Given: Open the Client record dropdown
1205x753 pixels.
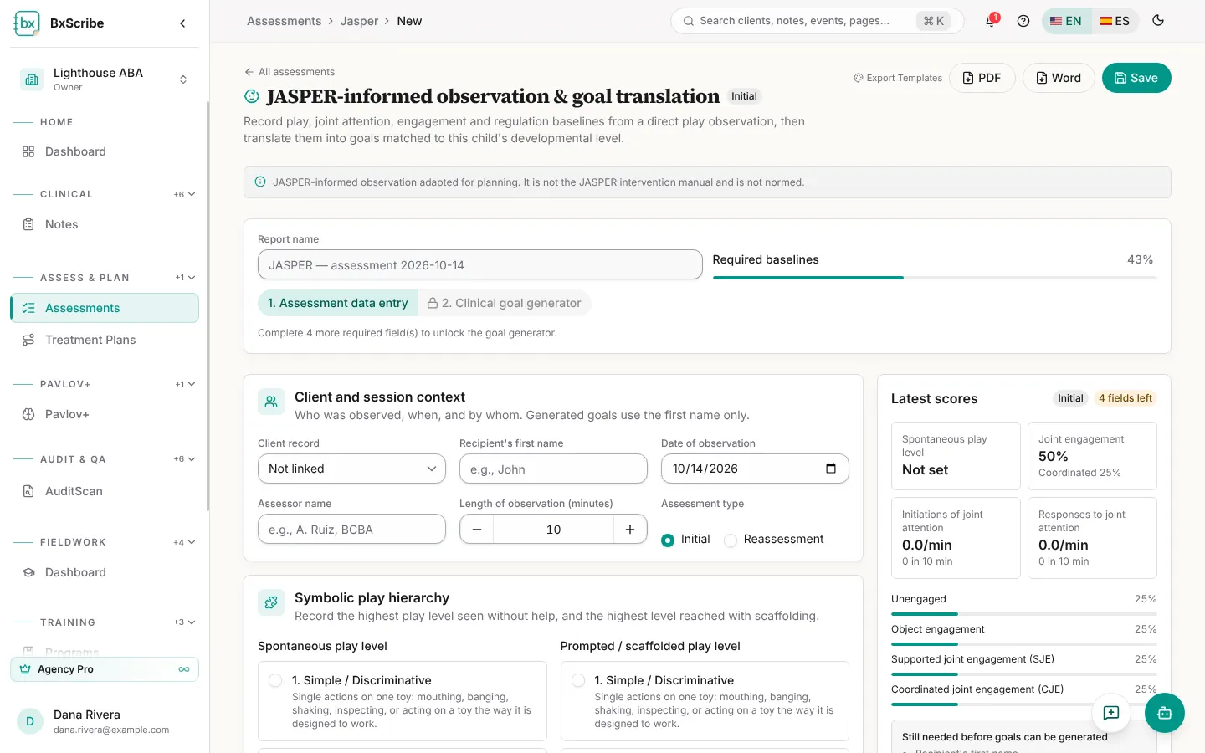Looking at the screenshot, I should [351, 469].
